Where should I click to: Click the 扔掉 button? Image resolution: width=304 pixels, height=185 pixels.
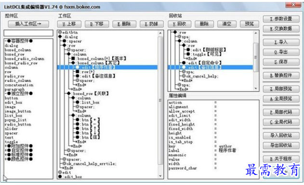click(x=151, y=24)
